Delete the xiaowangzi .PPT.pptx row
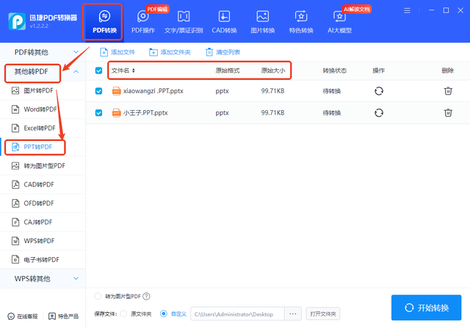 pyautogui.click(x=448, y=91)
